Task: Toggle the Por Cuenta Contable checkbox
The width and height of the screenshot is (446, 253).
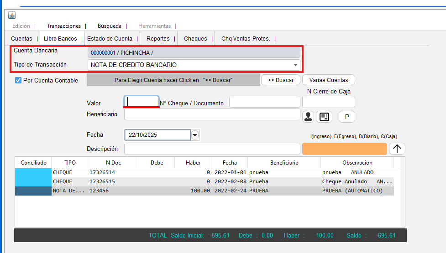Action: (x=19, y=80)
